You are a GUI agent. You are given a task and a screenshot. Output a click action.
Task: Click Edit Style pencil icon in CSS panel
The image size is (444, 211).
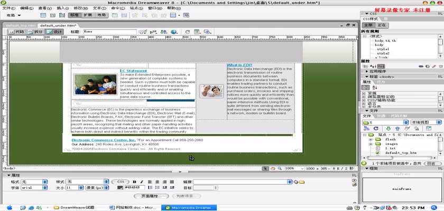(433, 66)
